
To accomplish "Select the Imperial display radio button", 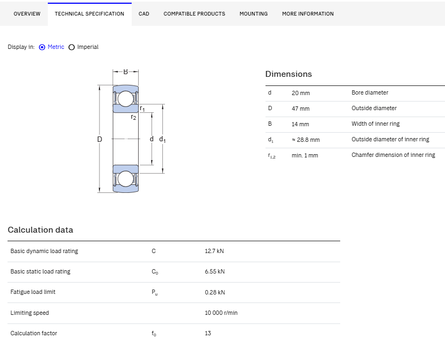I will pyautogui.click(x=71, y=47).
